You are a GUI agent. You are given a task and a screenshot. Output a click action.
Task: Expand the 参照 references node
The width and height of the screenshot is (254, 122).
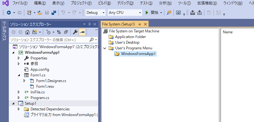(x=19, y=64)
